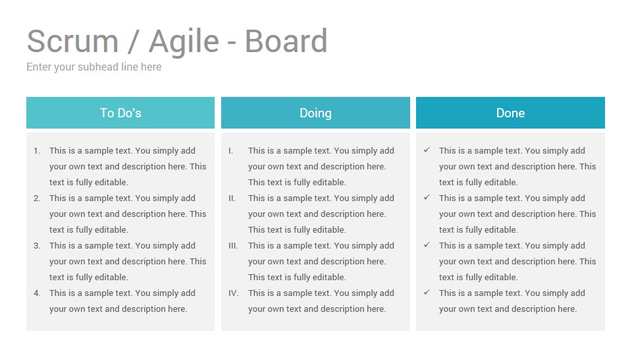Click first checked item text in Done

tap(517, 166)
